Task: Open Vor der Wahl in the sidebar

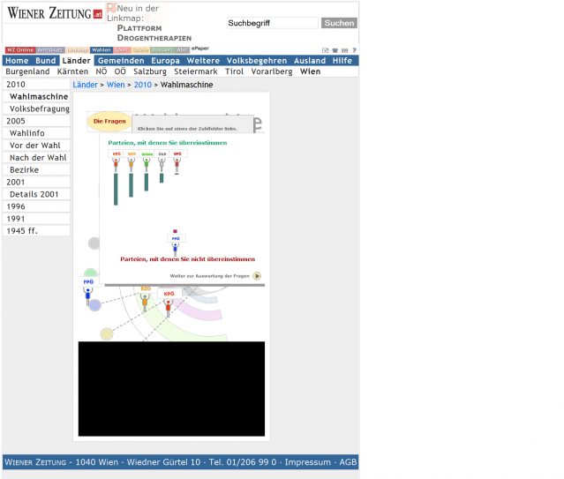Action: tap(36, 146)
